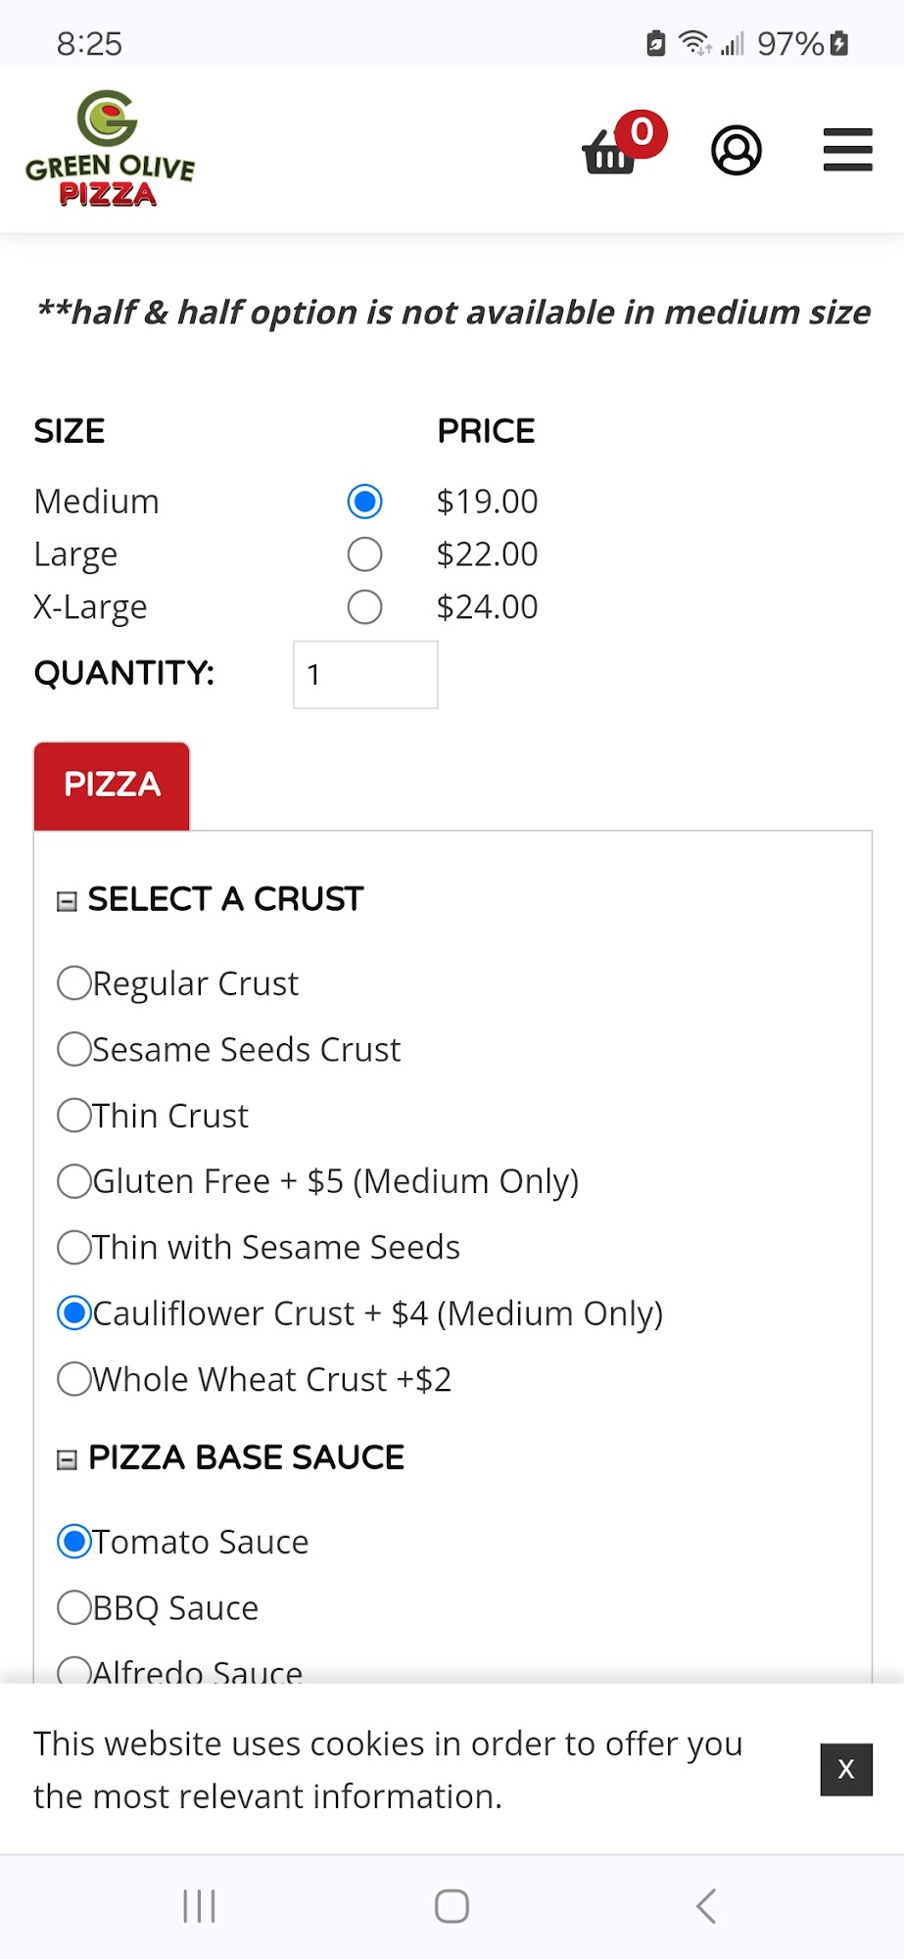
Task: Select Gluten Free + $5 crust
Action: pos(74,1181)
